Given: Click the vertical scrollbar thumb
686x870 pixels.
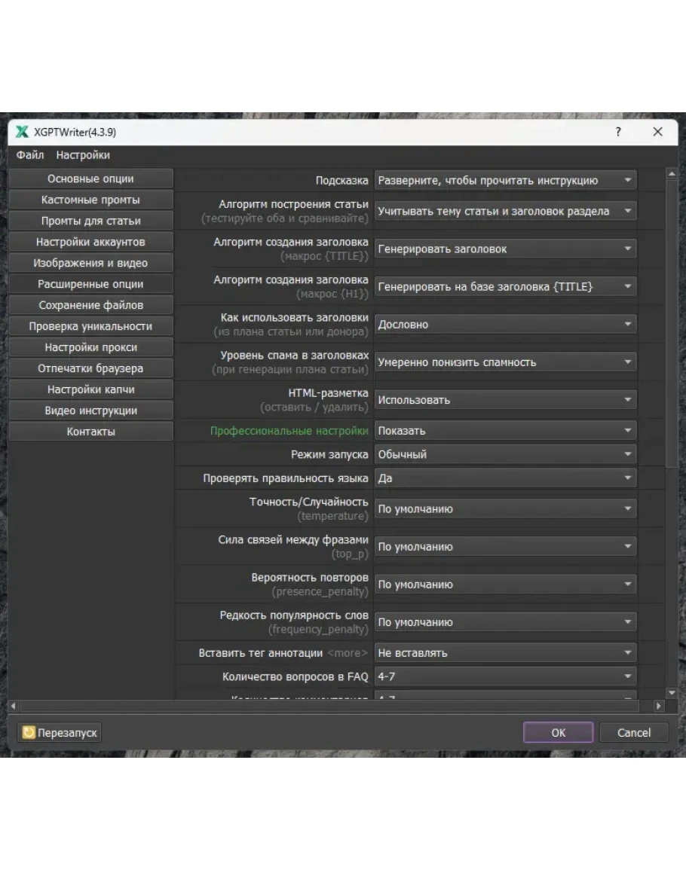Looking at the screenshot, I should point(672,324).
